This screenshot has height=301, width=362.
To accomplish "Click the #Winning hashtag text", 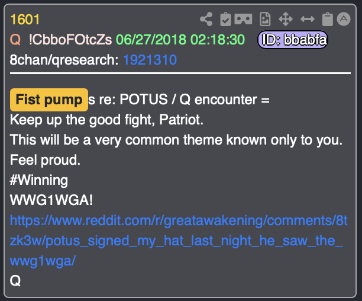I will click(39, 180).
